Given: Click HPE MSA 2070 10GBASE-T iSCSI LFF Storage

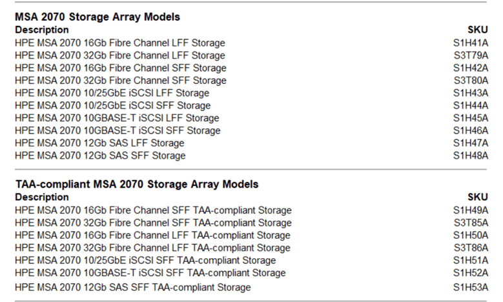Looking at the screenshot, I should click(x=117, y=118).
